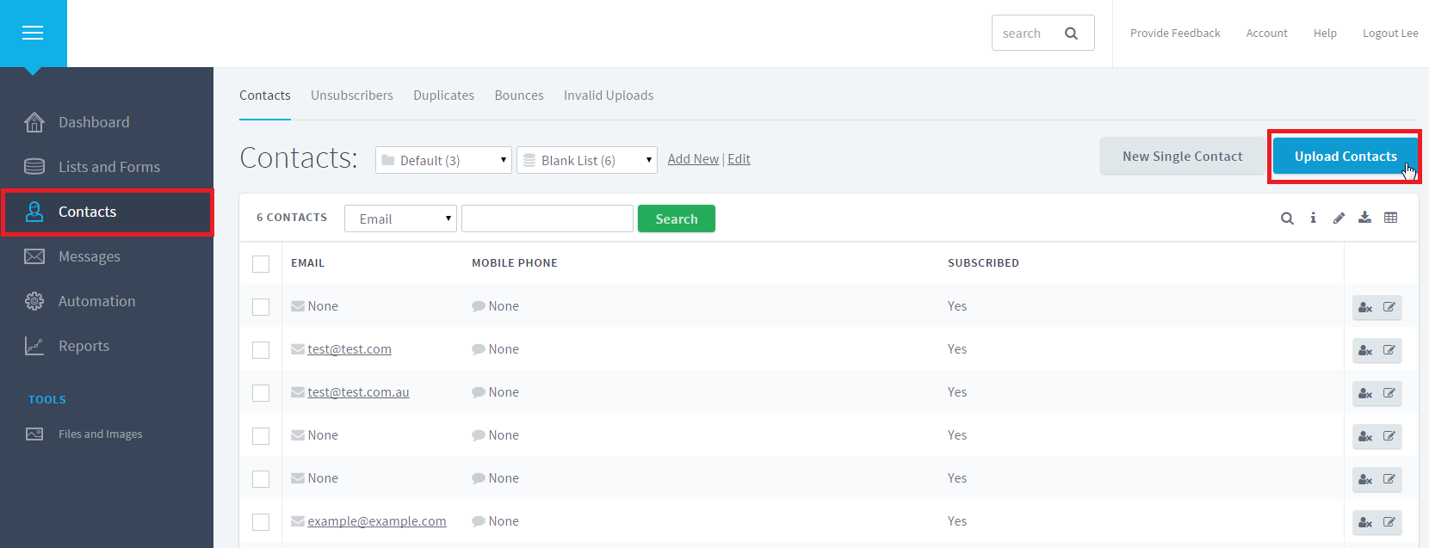Switch to the Duplicates tab
This screenshot has height=548, width=1429.
tap(443, 95)
